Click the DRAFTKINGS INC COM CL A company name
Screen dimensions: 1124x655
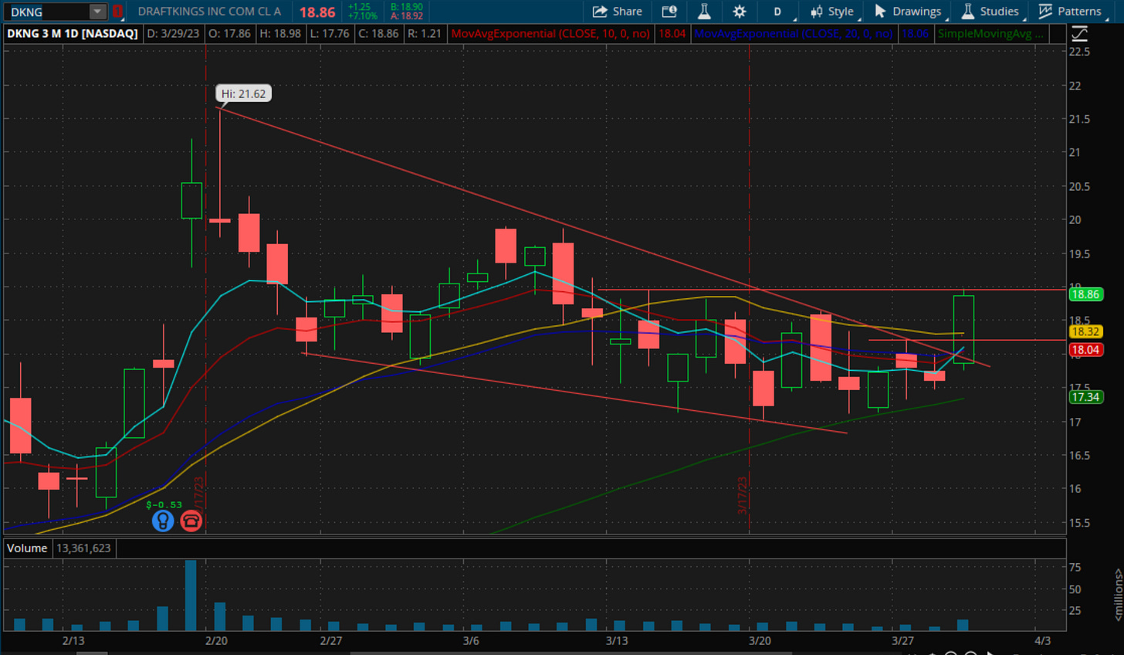209,12
